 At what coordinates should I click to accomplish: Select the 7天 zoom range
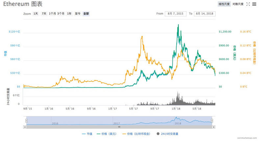(44, 13)
